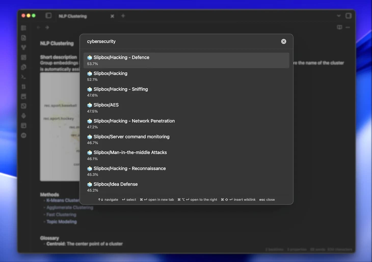Select Slipbox/Hacking - Network Penetration result
Image resolution: width=372 pixels, height=262 pixels.
(x=186, y=124)
